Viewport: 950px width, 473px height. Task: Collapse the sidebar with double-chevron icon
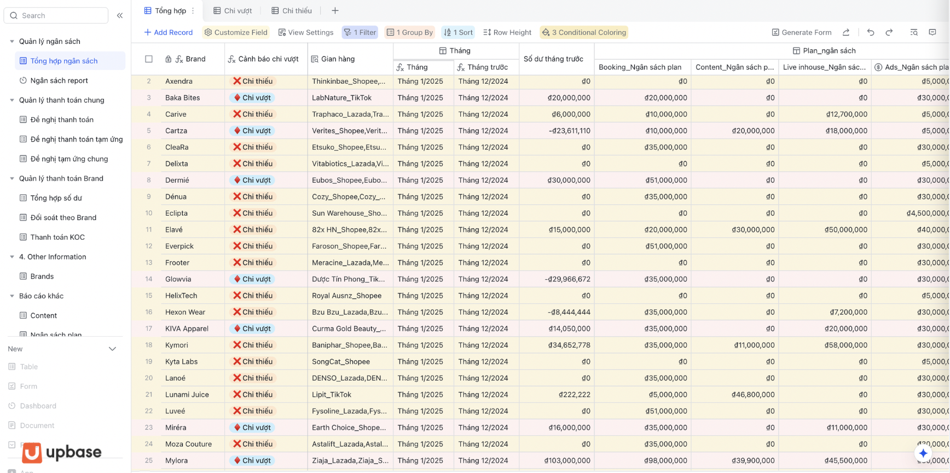(120, 15)
